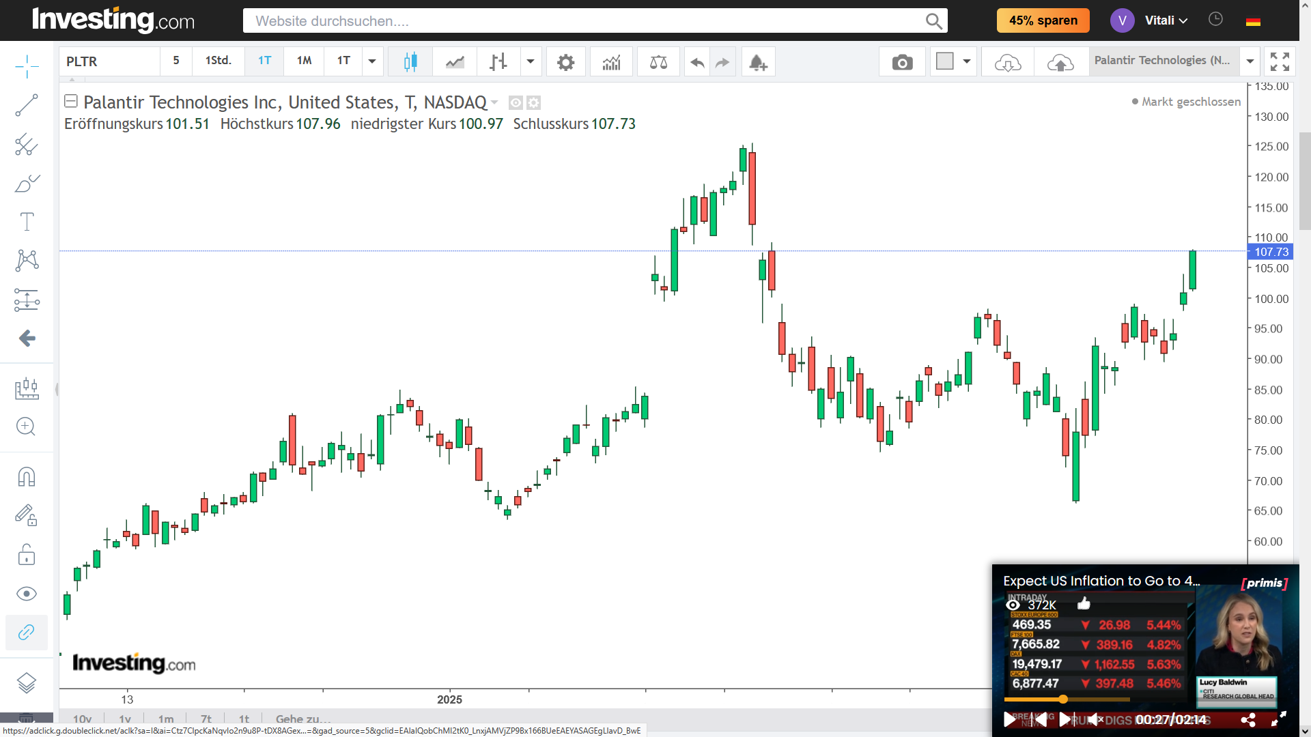
Task: Select the 1M timeframe tab
Action: click(304, 61)
